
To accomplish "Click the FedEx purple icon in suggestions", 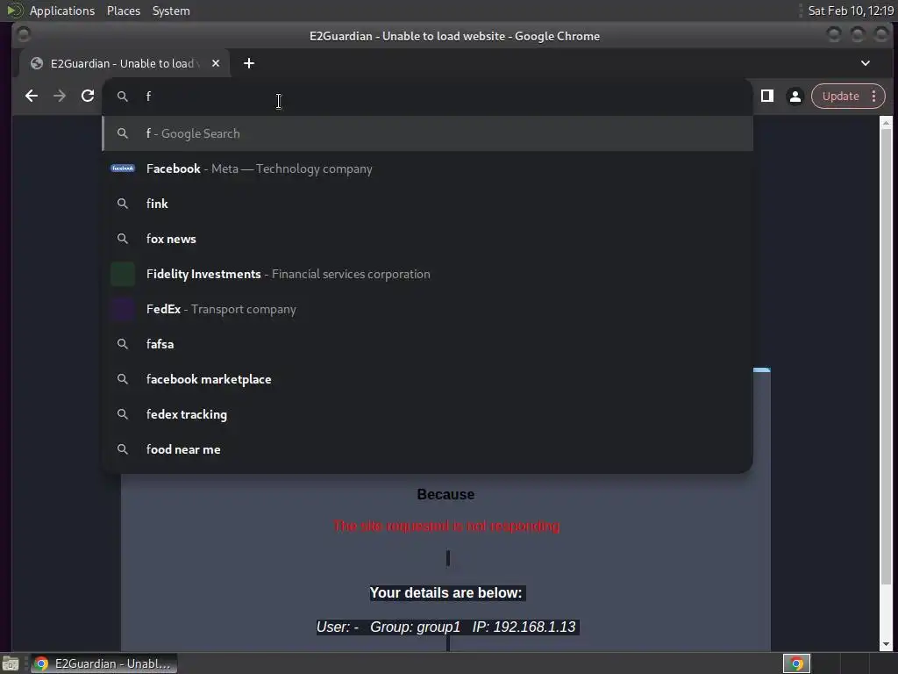I will pyautogui.click(x=123, y=309).
